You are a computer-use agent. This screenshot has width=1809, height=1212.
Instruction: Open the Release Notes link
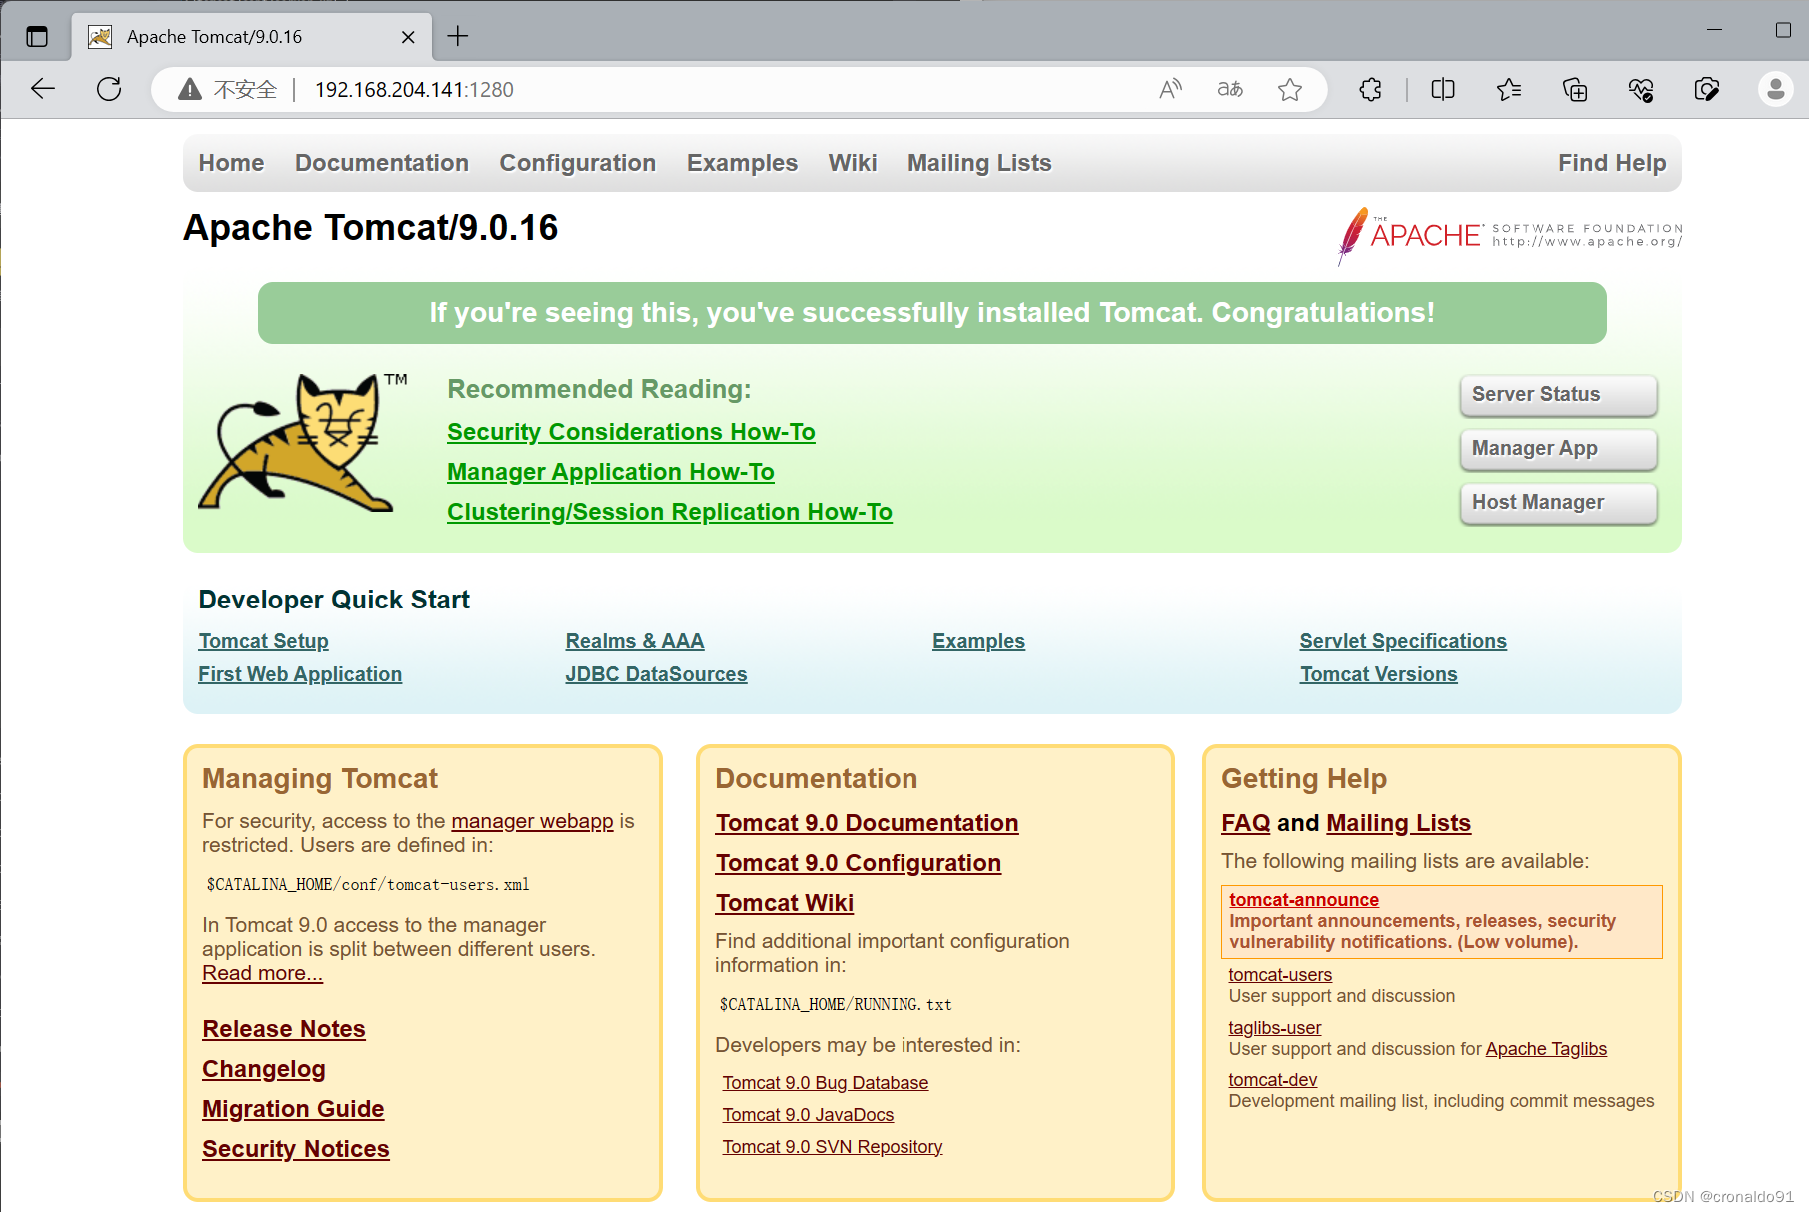pyautogui.click(x=284, y=1029)
